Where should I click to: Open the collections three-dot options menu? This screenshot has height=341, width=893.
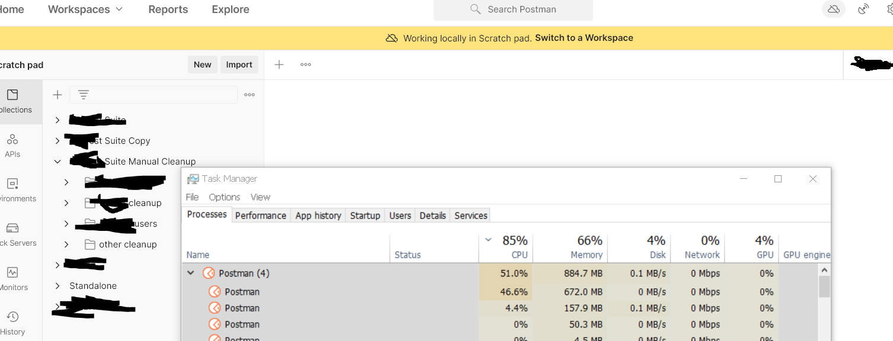249,95
